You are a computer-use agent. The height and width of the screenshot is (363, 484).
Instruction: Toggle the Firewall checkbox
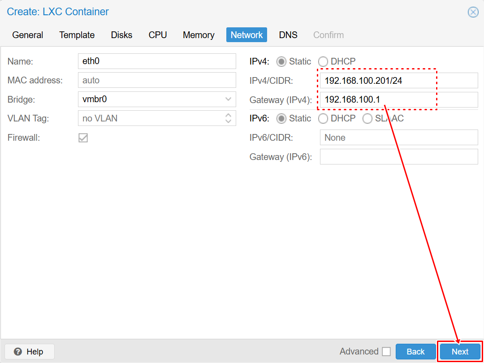tap(83, 138)
